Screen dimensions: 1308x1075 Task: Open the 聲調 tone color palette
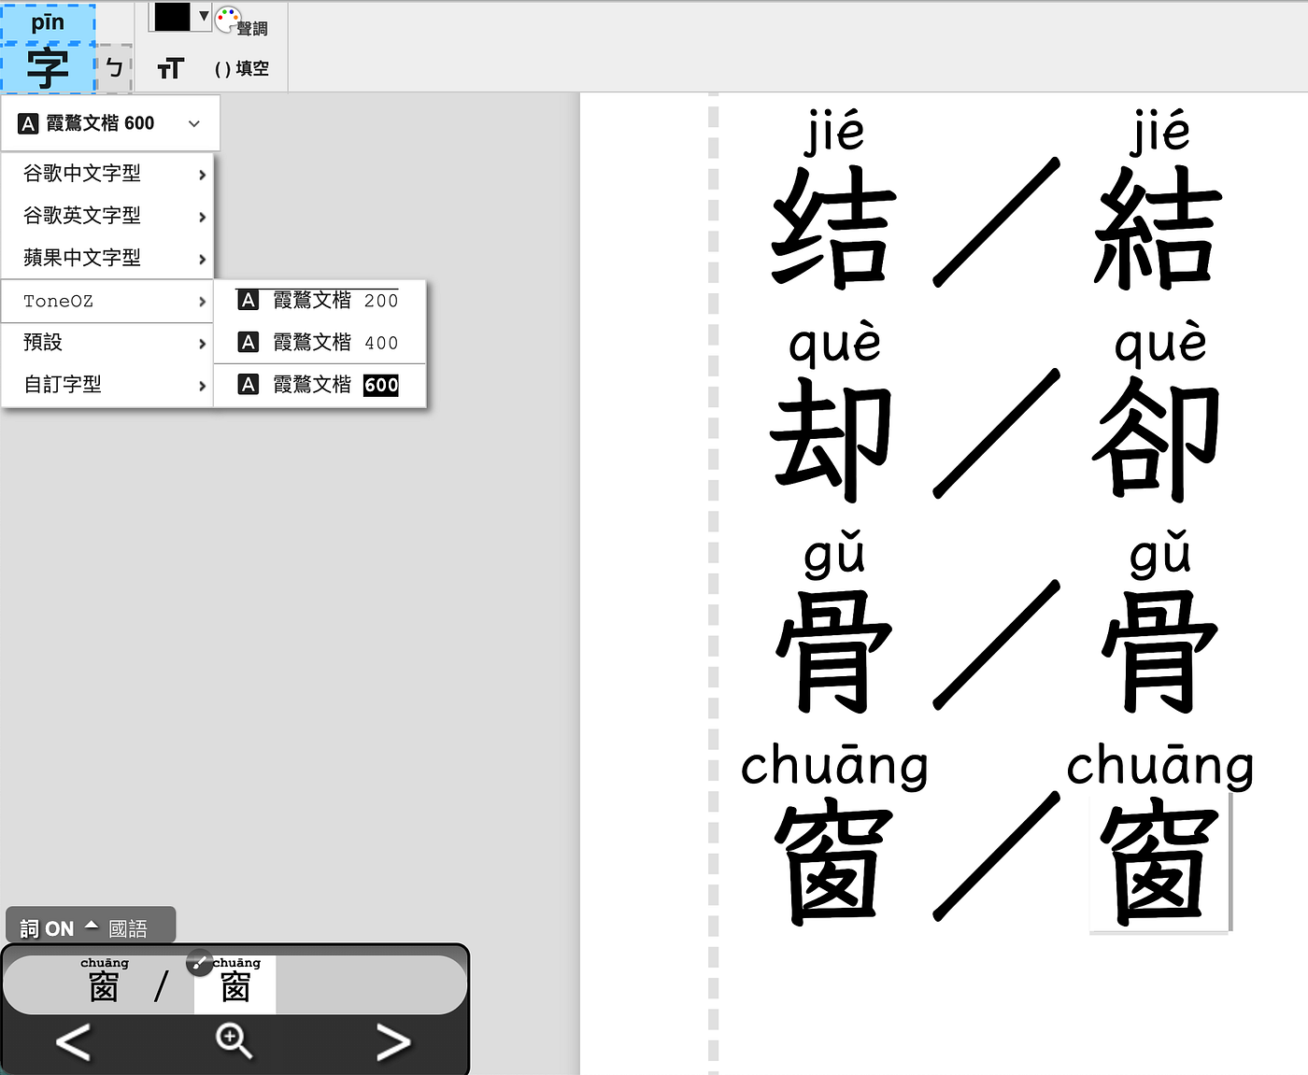242,21
